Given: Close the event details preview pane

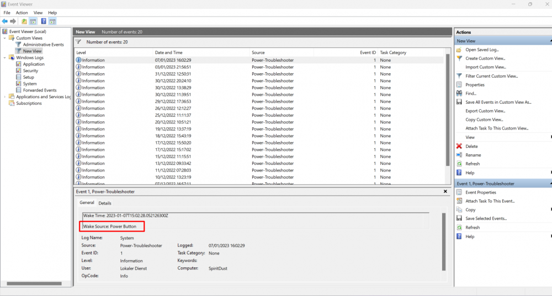Looking at the screenshot, I should click(445, 192).
